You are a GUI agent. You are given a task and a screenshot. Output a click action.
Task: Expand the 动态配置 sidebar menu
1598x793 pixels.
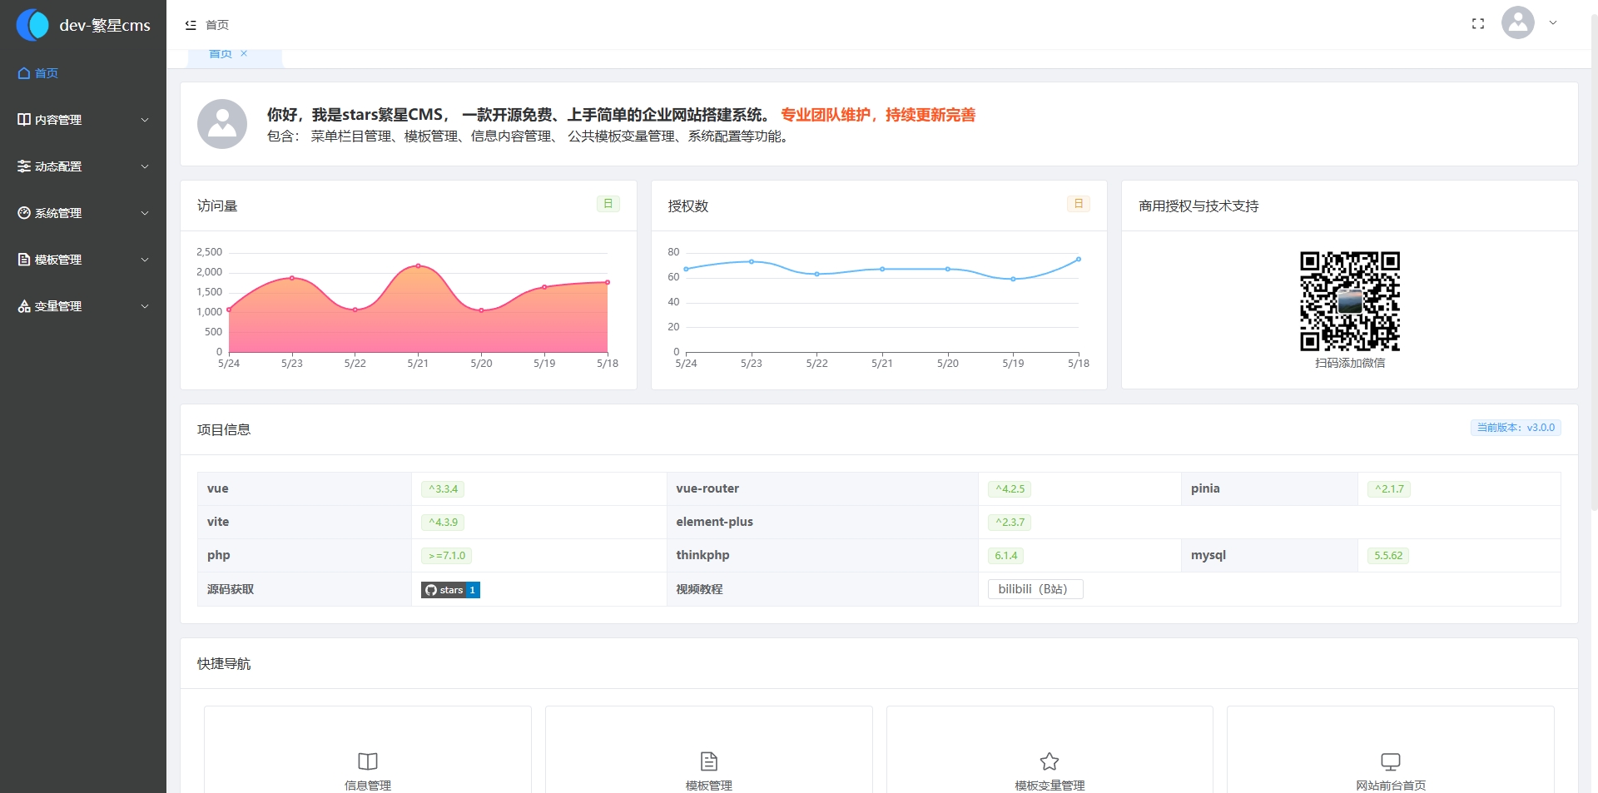pyautogui.click(x=83, y=166)
